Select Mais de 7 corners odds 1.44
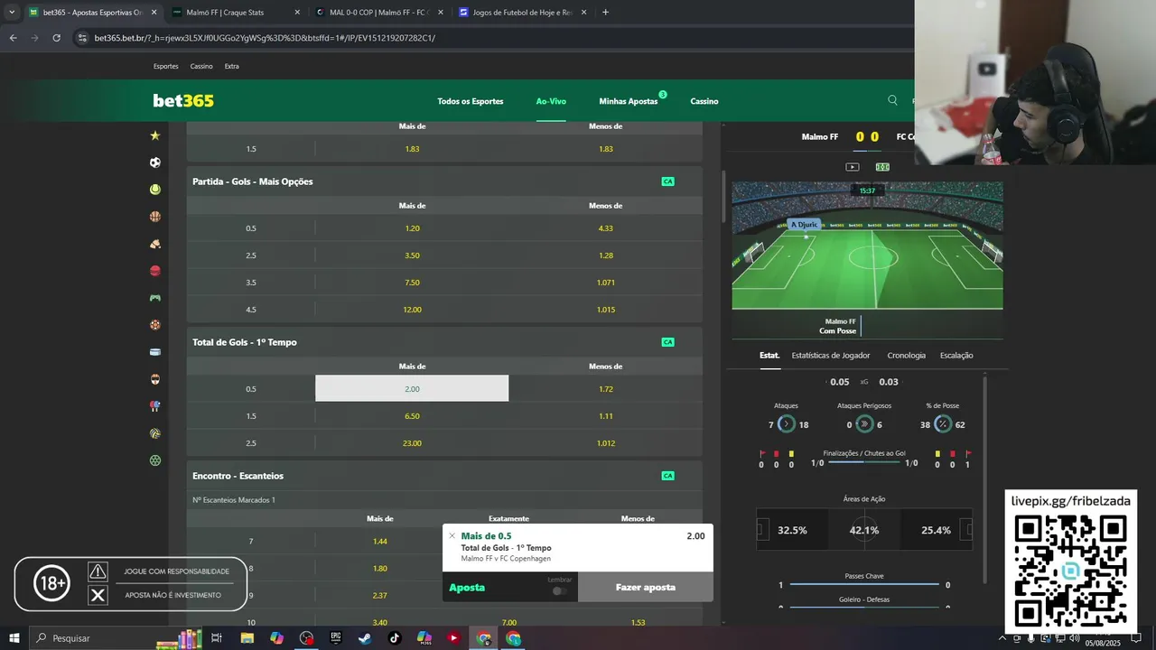1156x650 pixels. (x=380, y=541)
